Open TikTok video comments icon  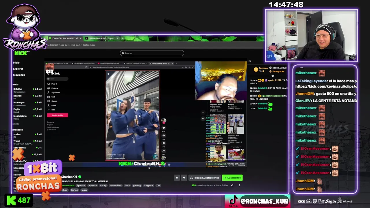tap(164, 135)
